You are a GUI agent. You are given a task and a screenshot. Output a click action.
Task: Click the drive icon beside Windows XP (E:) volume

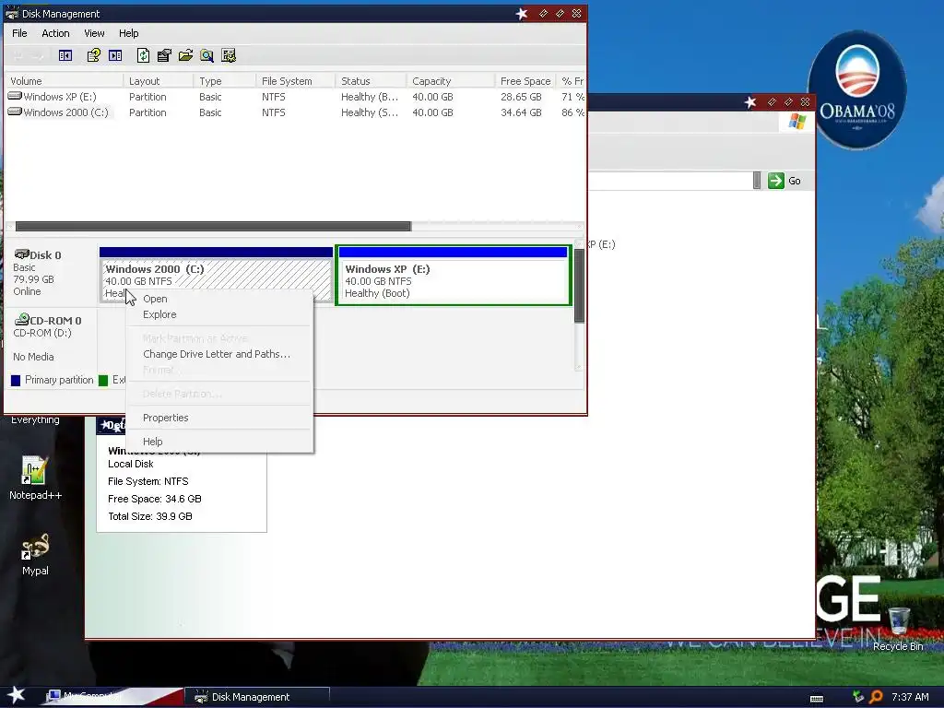pyautogui.click(x=15, y=96)
